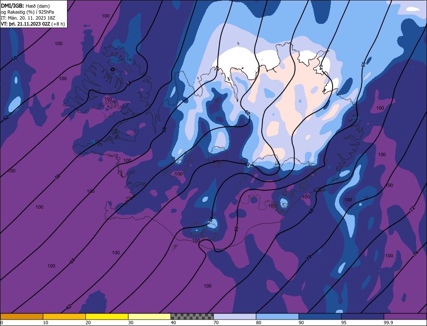
Task: Click the '72' contour line label
Action: pyautogui.click(x=412, y=209)
